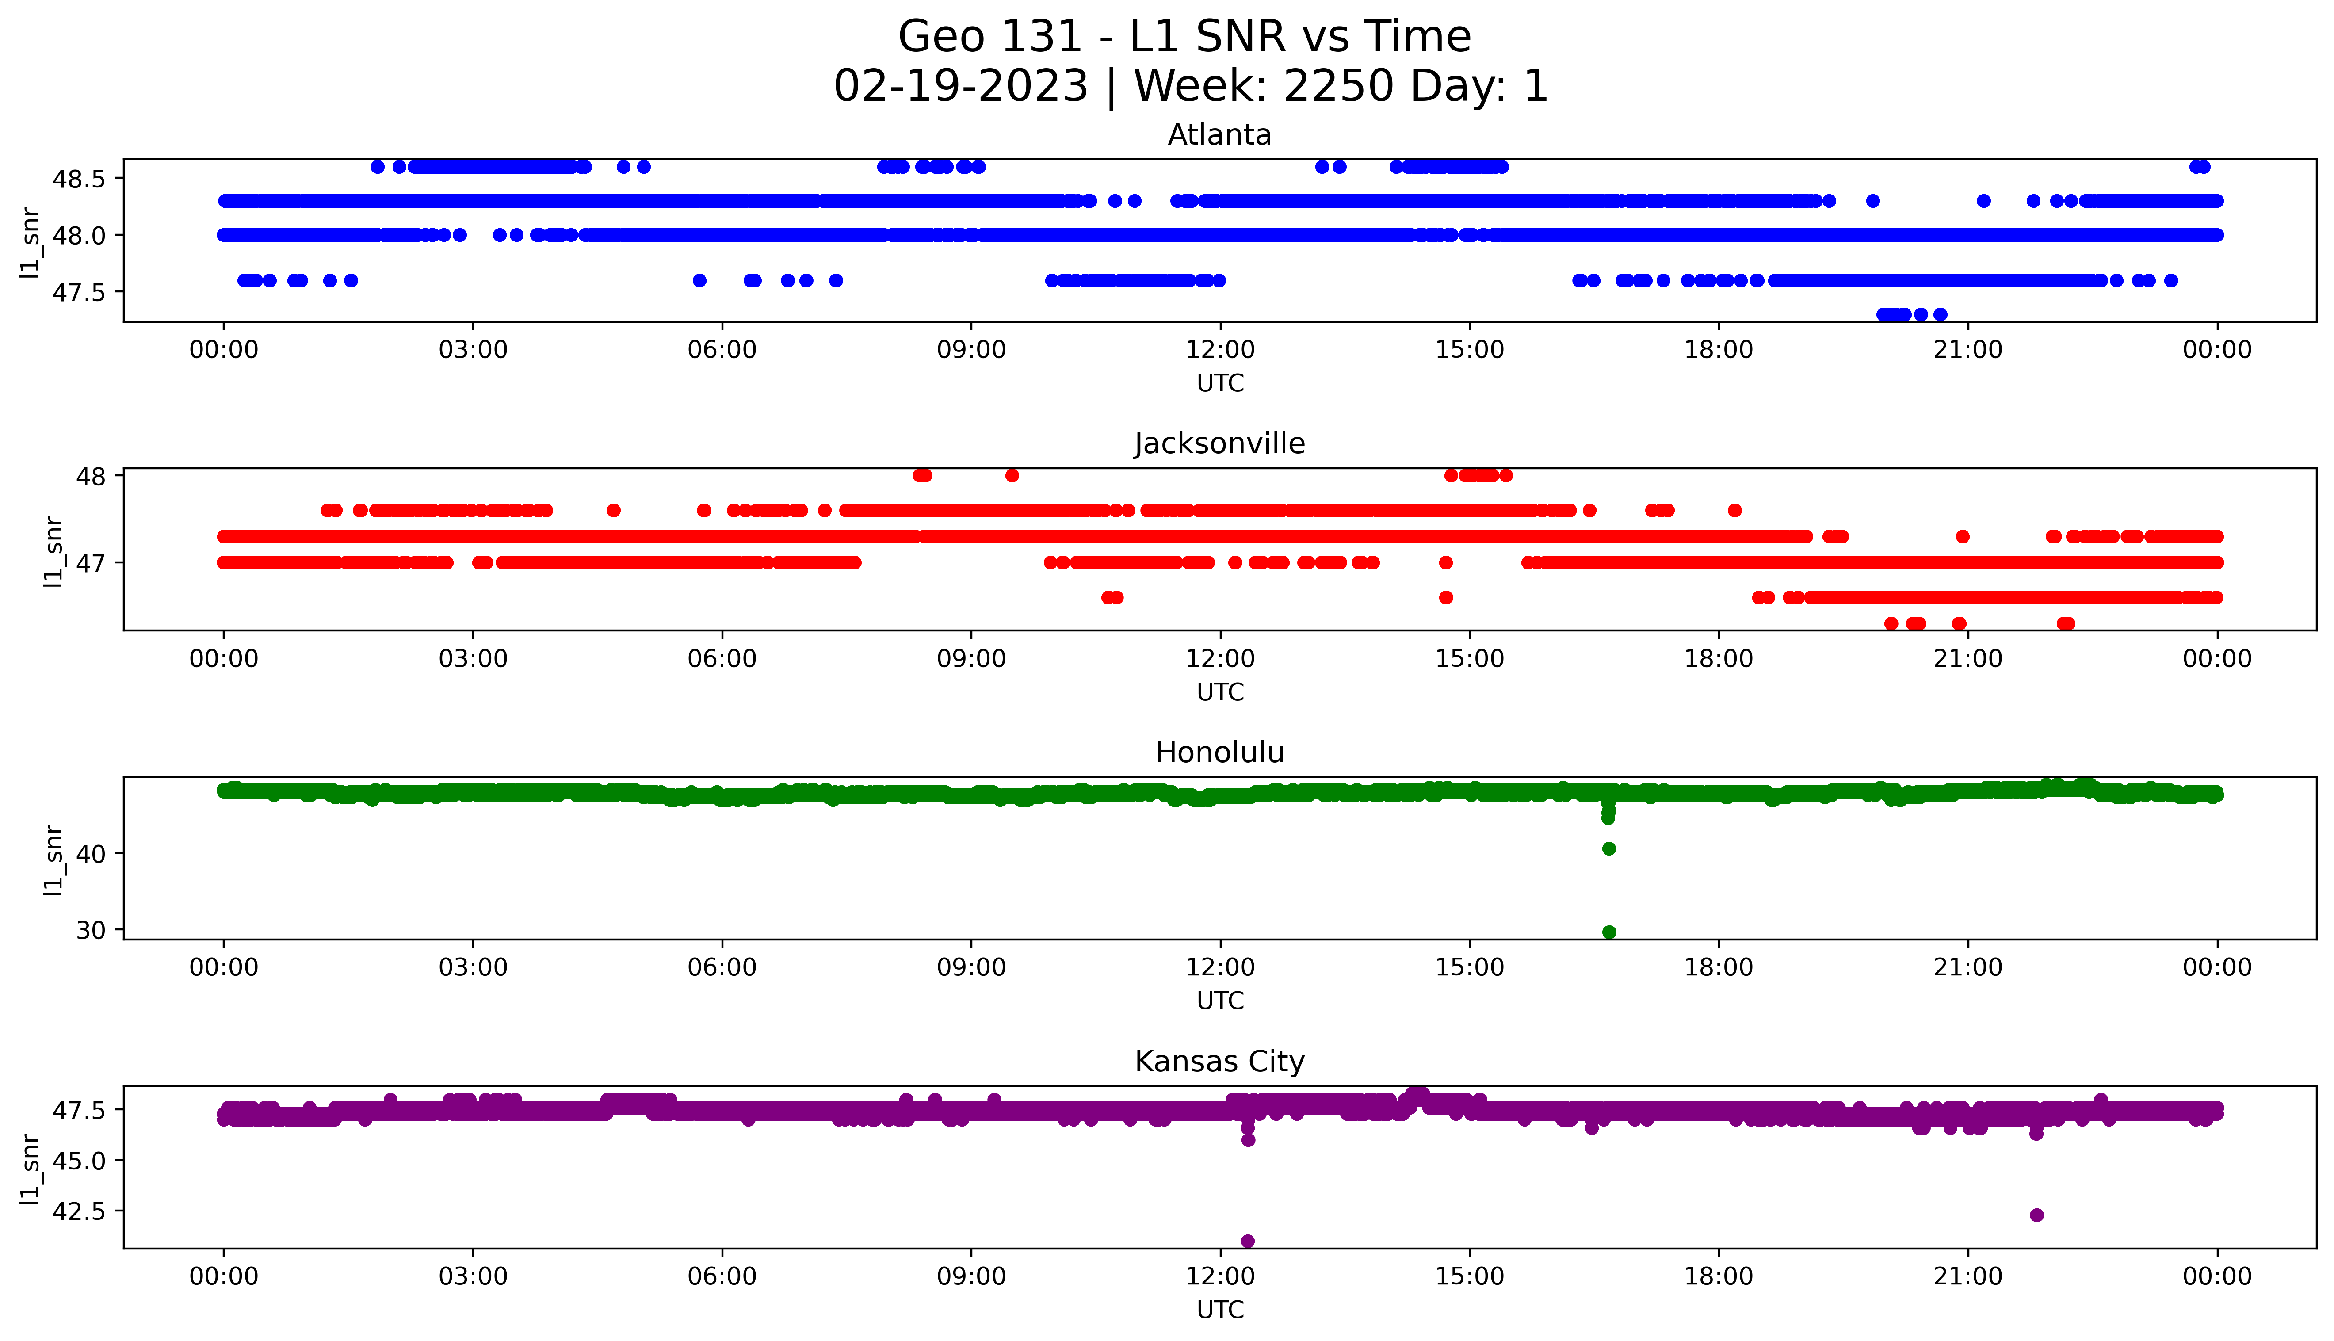Click the 18:00 x-tick under Honolulu plot
2334x1341 pixels.
pos(1718,967)
